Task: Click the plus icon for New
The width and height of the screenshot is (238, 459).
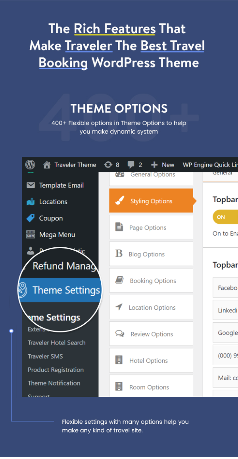Action: click(154, 165)
